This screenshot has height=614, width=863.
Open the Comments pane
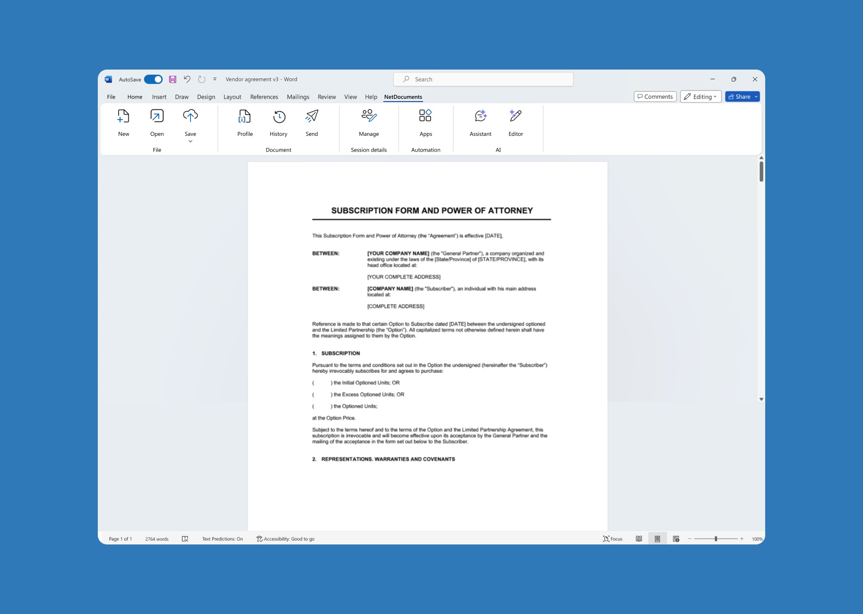[x=655, y=96]
